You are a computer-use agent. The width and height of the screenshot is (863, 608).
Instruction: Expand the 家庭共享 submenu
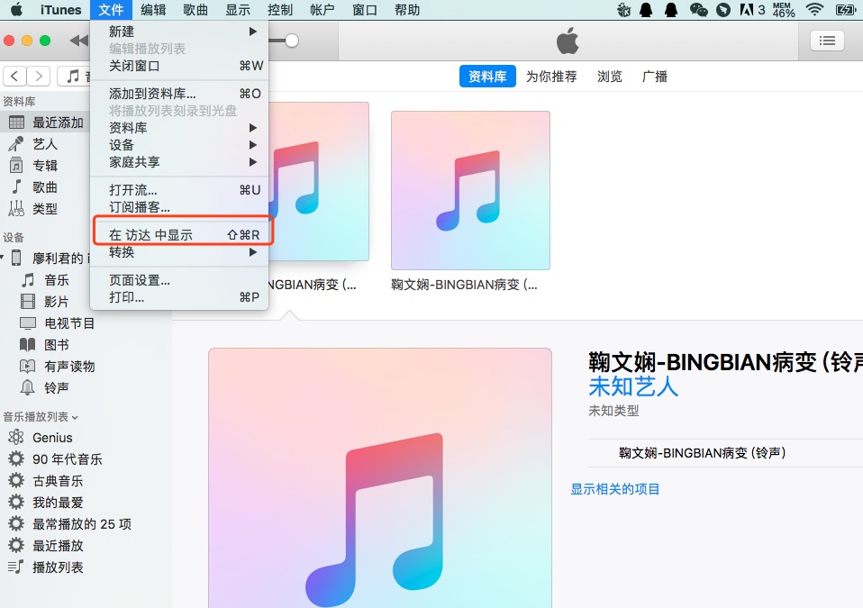(x=179, y=162)
